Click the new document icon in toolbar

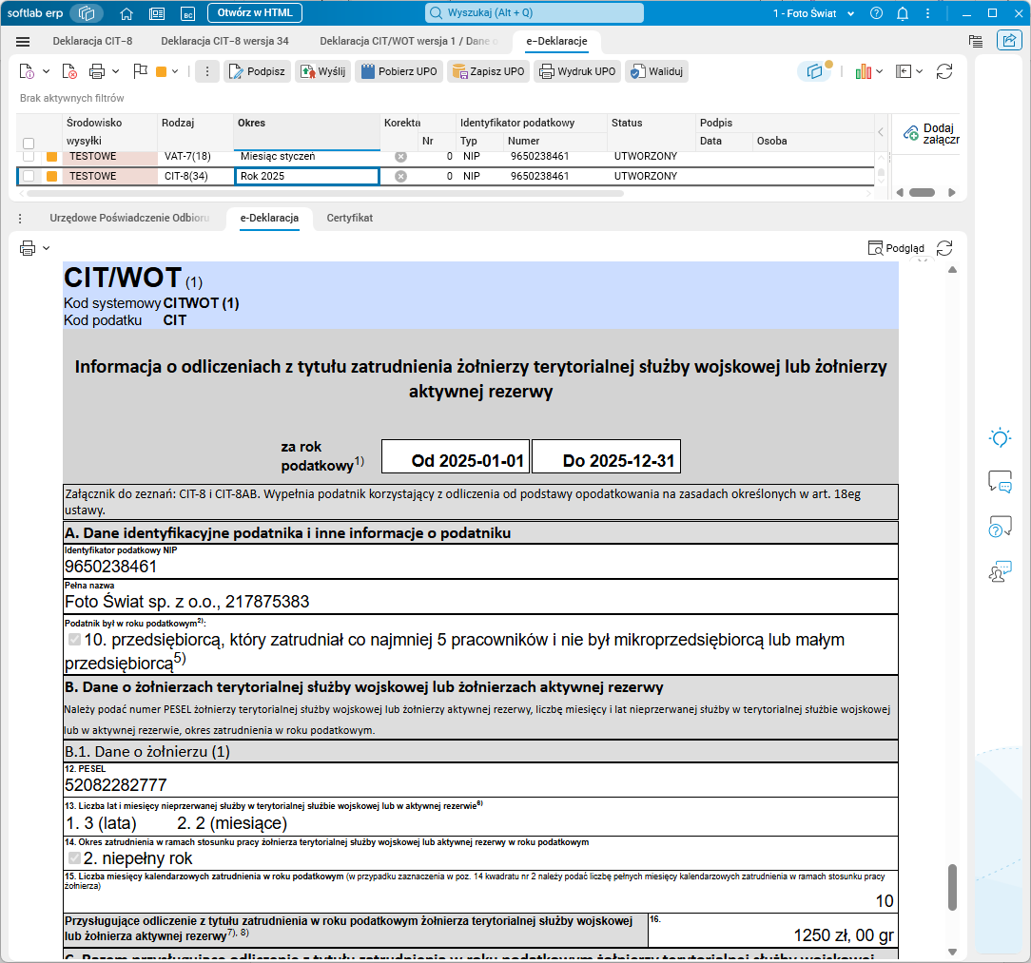tap(27, 71)
